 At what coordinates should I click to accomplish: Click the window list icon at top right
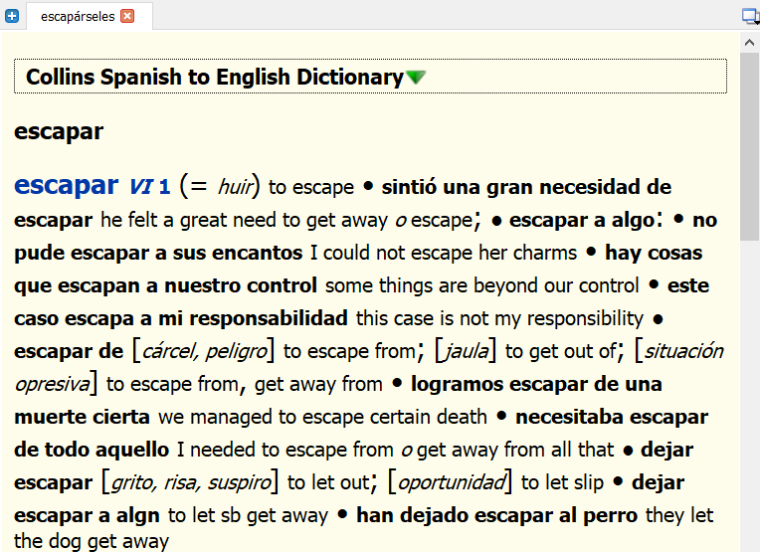(x=749, y=16)
